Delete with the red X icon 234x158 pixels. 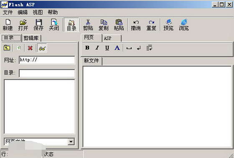click(x=30, y=48)
